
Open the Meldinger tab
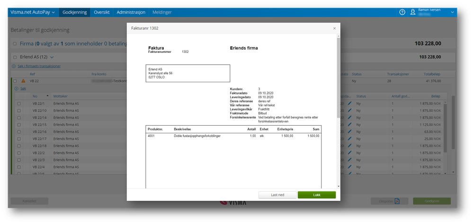pyautogui.click(x=162, y=12)
